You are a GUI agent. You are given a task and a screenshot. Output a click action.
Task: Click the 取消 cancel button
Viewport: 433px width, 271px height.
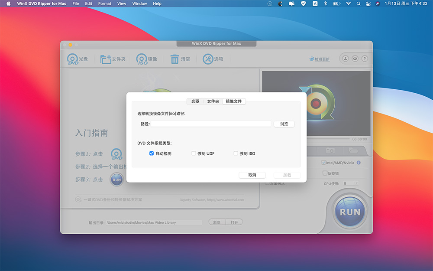click(x=252, y=175)
